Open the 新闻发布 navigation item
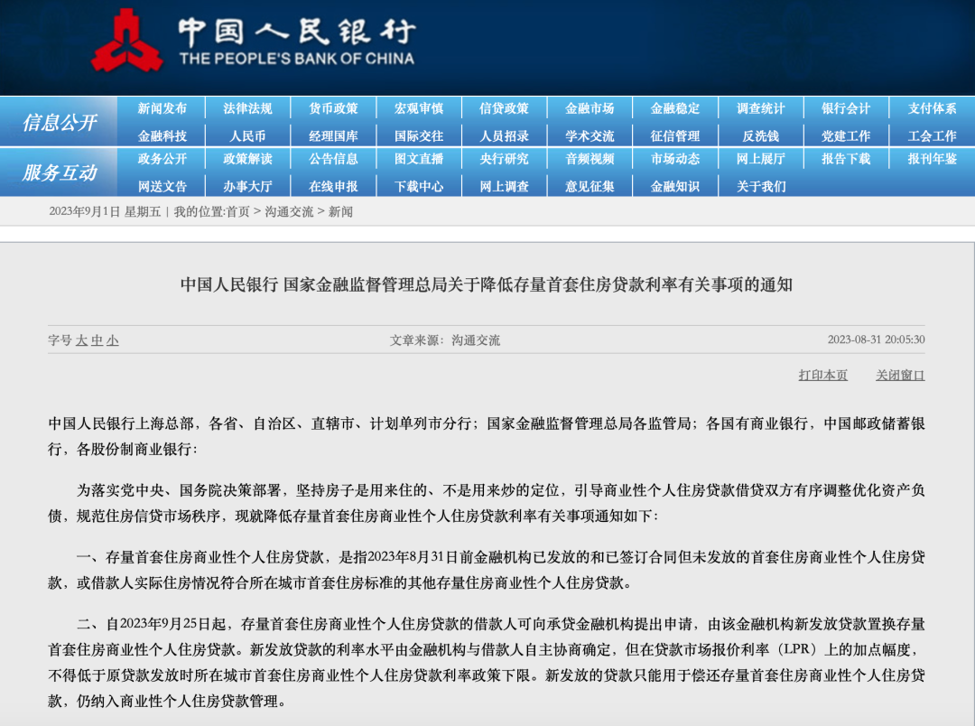 pos(162,108)
